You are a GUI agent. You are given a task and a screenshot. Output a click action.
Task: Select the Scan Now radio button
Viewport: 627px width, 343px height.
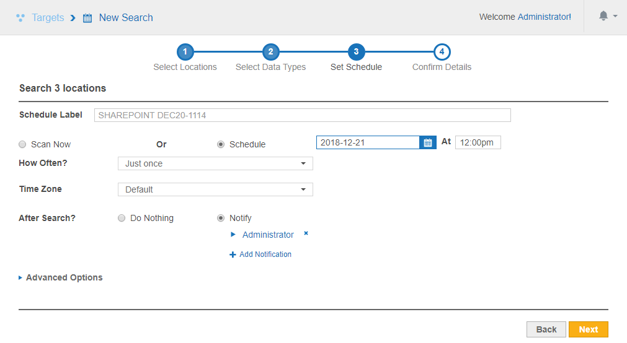pyautogui.click(x=22, y=144)
